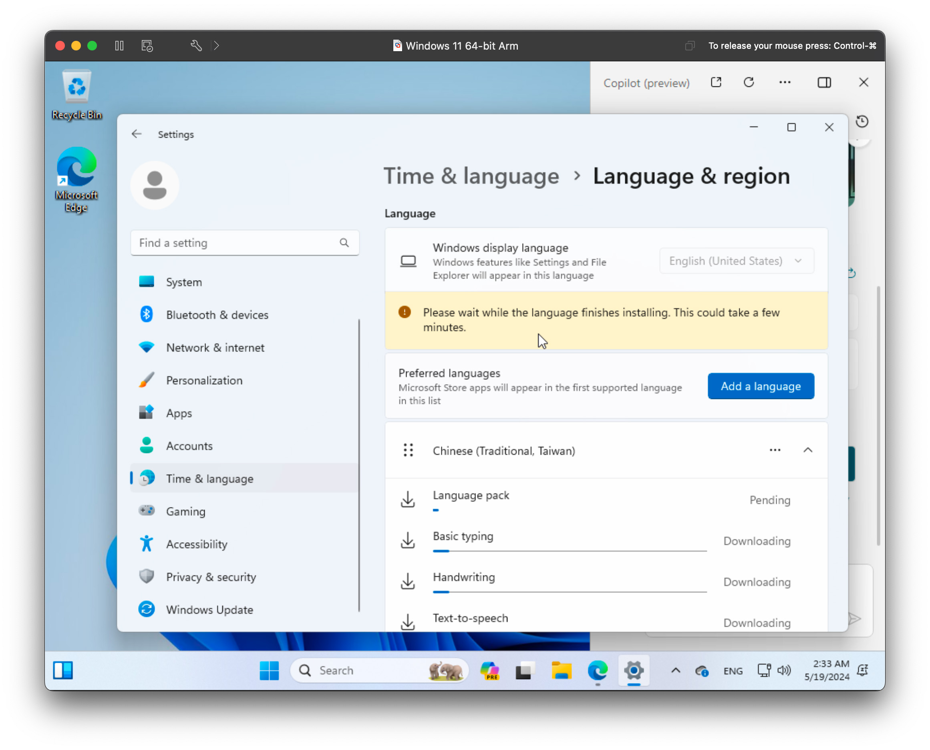Open Gaming settings category

click(244, 511)
